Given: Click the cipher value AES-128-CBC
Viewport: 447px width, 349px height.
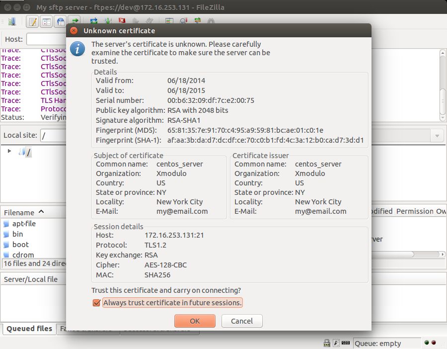Looking at the screenshot, I should pyautogui.click(x=165, y=265).
